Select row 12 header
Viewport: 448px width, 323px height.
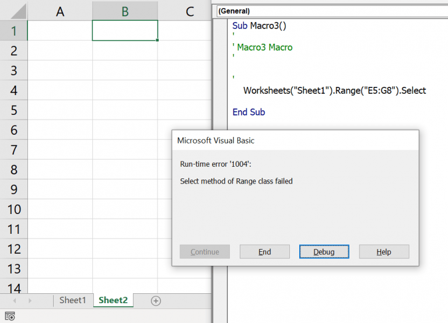(x=14, y=249)
